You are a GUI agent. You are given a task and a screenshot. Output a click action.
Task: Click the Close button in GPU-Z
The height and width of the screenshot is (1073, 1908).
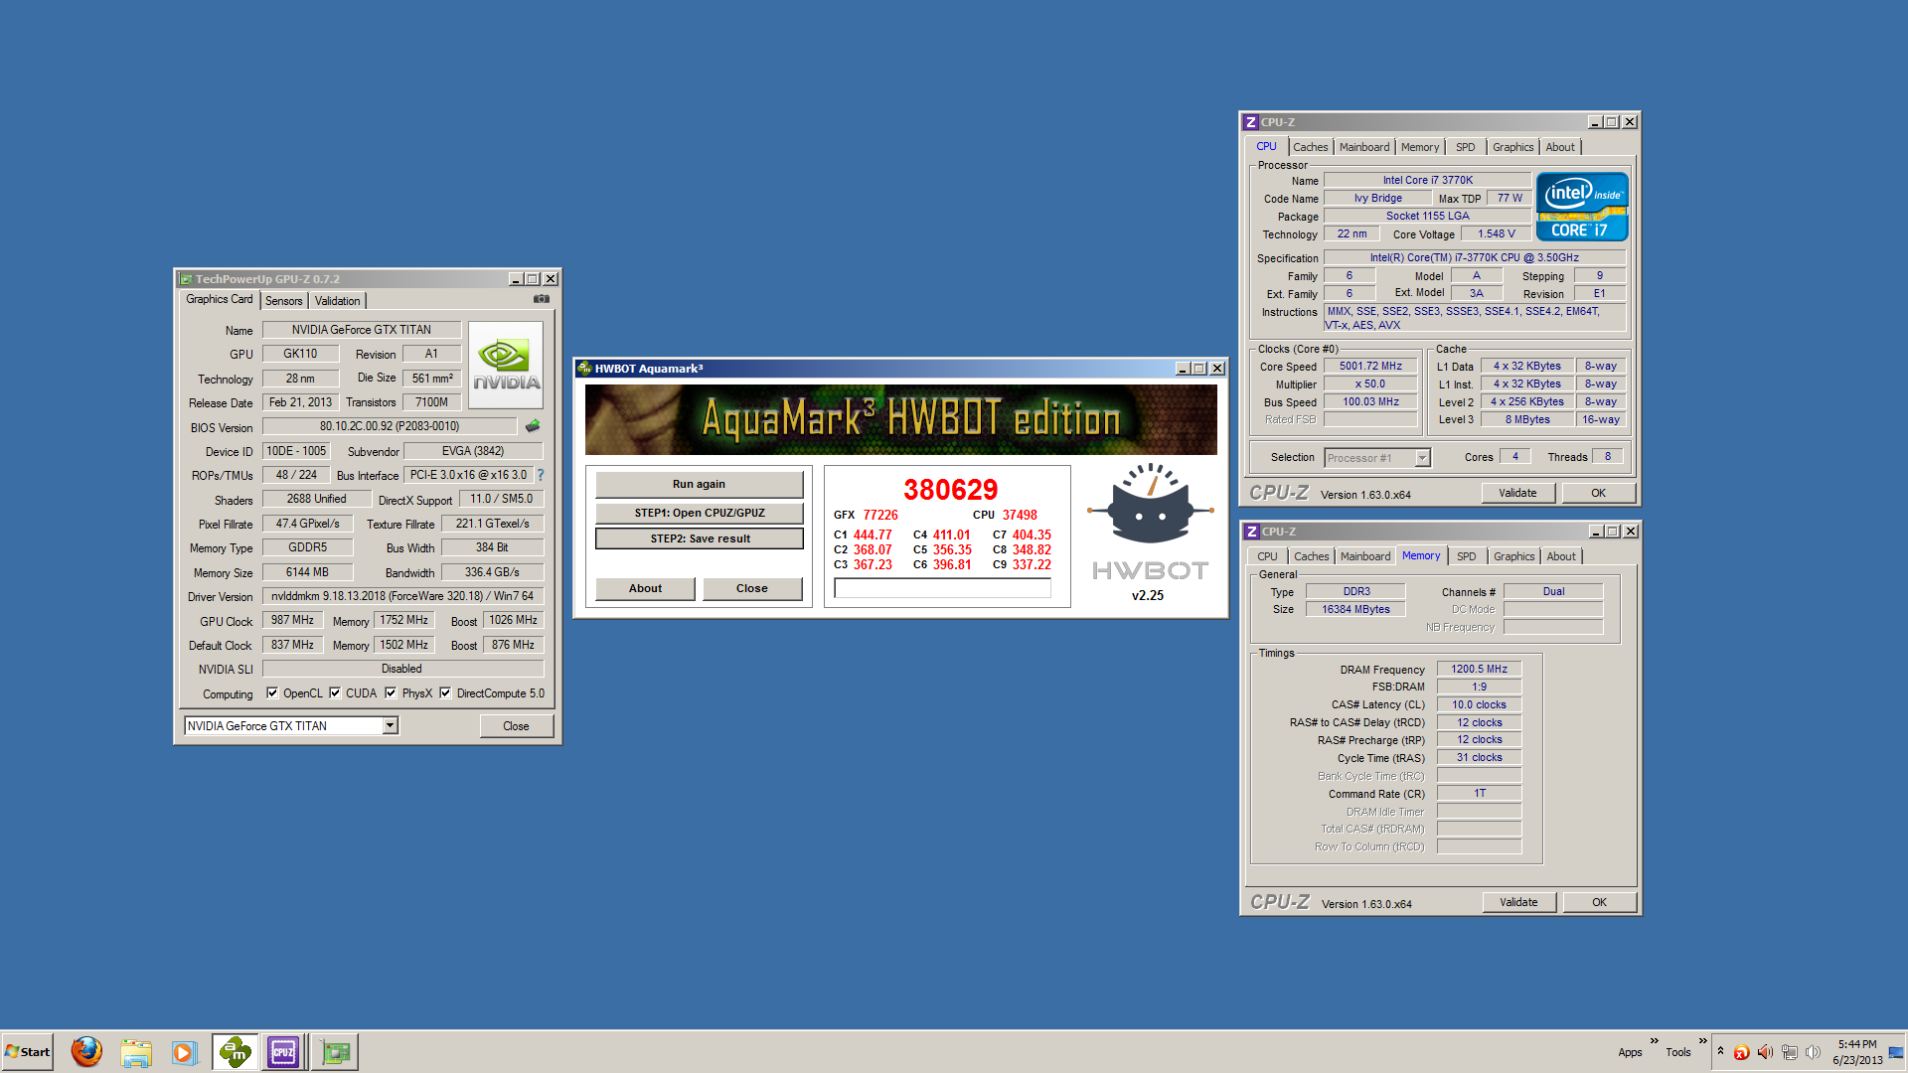point(516,726)
